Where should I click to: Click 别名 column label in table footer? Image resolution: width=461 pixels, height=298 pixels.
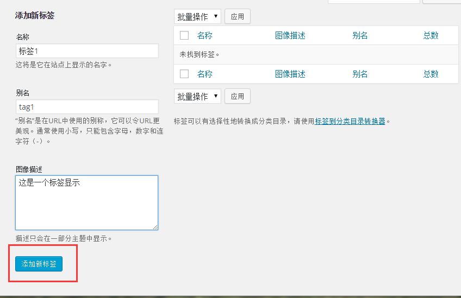click(360, 74)
